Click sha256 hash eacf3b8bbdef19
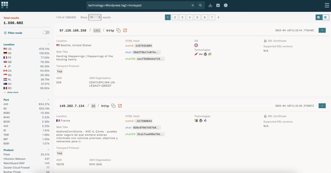Screen dimensions: 331x173 coord(151,59)
